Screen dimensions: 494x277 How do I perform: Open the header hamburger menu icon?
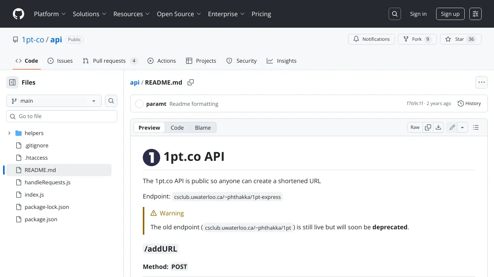pos(475,14)
